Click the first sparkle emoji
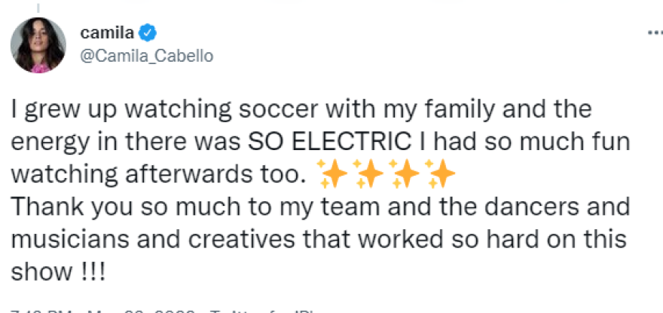Screen dimensions: 663x313 pos(332,175)
